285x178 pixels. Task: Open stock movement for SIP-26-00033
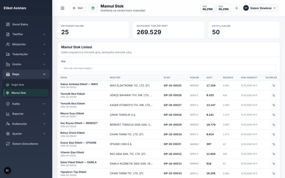click(274, 164)
